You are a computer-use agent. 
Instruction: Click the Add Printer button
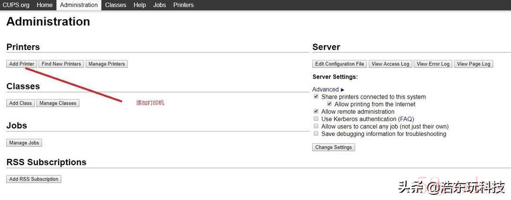(x=22, y=64)
